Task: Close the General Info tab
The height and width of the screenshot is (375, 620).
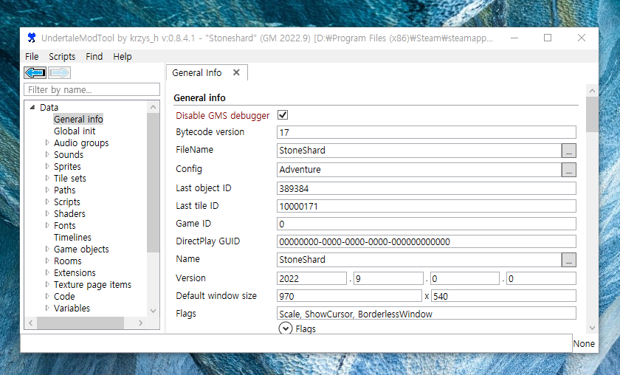Action: click(x=236, y=72)
